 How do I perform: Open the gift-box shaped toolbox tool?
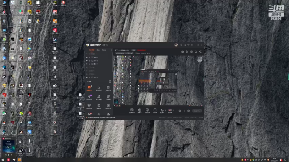pos(99,106)
